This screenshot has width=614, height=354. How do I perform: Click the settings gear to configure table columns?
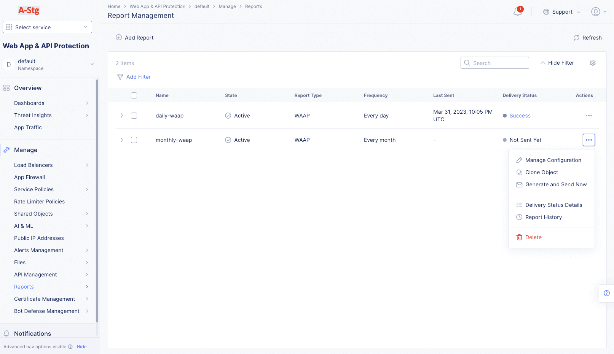coord(592,62)
